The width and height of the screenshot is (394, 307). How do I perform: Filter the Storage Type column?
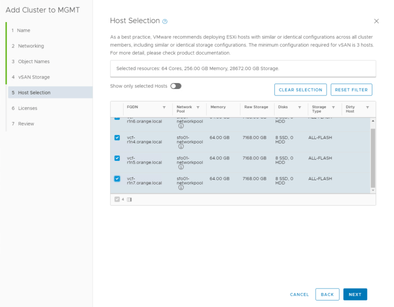click(x=334, y=107)
